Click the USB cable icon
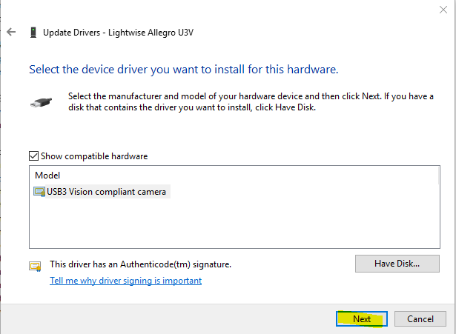 point(41,102)
